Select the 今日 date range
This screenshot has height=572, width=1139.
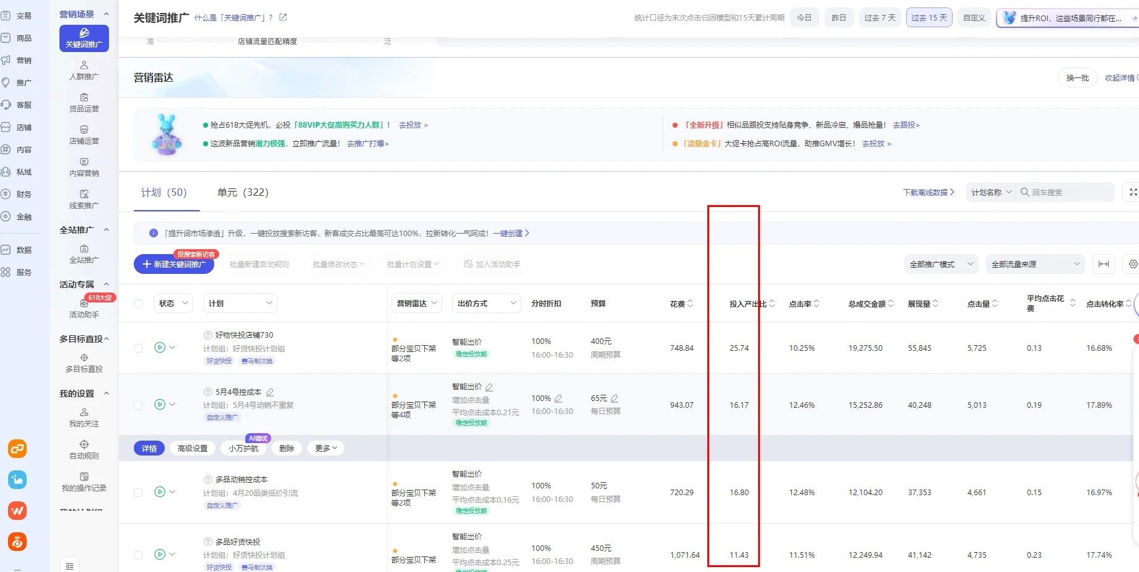(805, 17)
